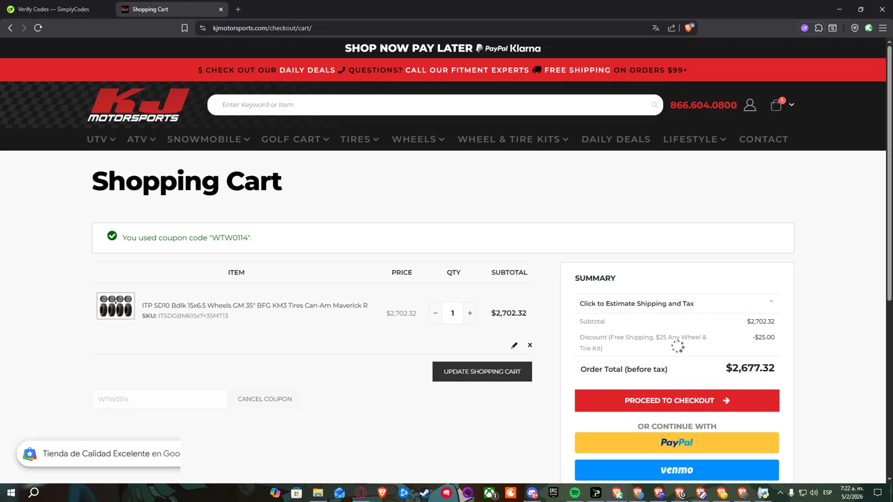
Task: Call phone number 866.604.0800
Action: [703, 105]
